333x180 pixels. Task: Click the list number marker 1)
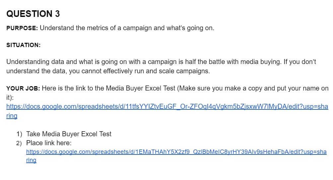[x=19, y=134]
